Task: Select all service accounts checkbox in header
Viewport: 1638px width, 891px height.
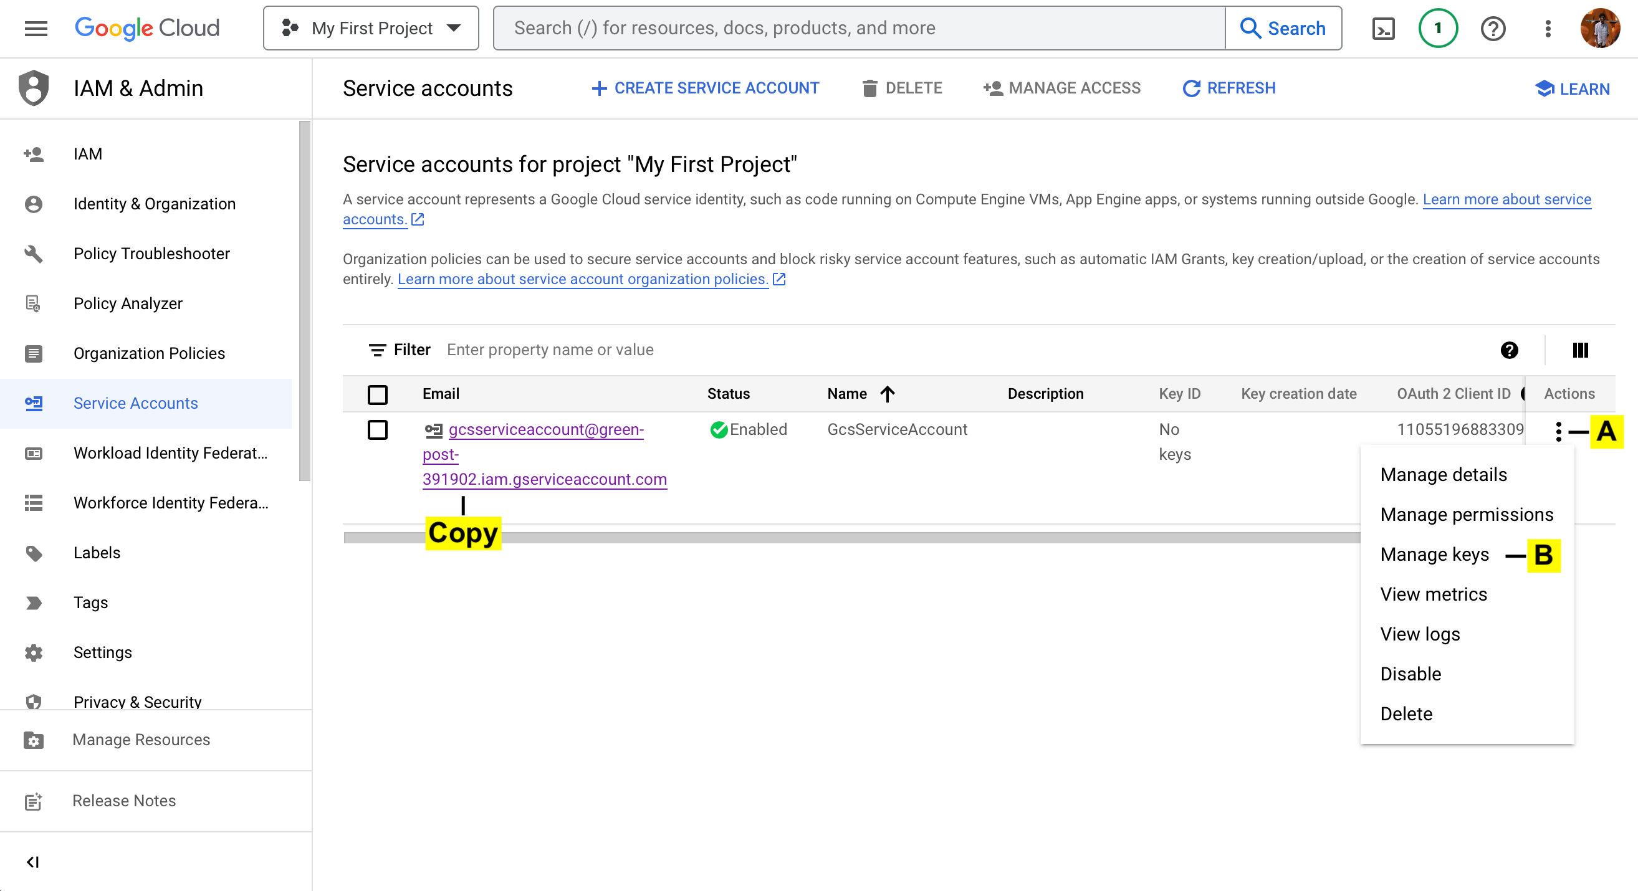Action: (378, 394)
